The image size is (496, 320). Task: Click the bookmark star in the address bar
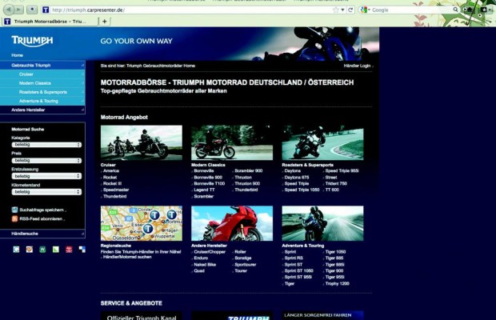(x=336, y=10)
